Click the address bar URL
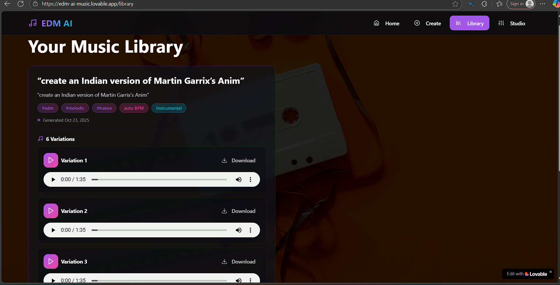Screen dimensions: 560x285 88,4
